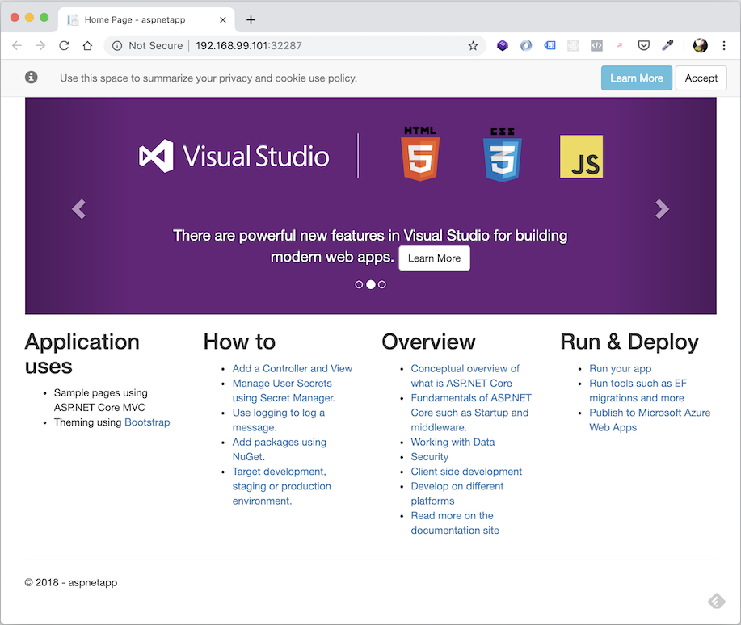Reload the current page
741x625 pixels.
point(65,46)
